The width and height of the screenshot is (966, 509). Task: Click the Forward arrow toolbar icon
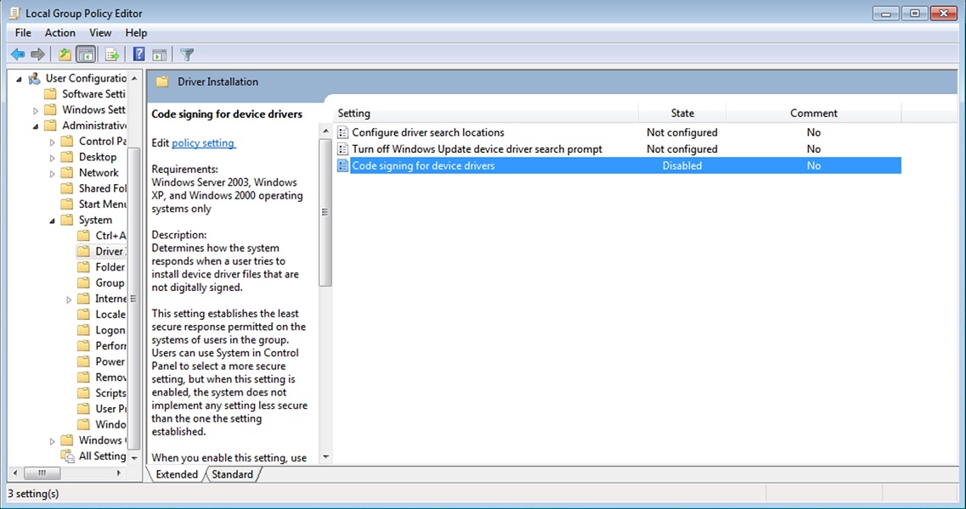click(37, 55)
